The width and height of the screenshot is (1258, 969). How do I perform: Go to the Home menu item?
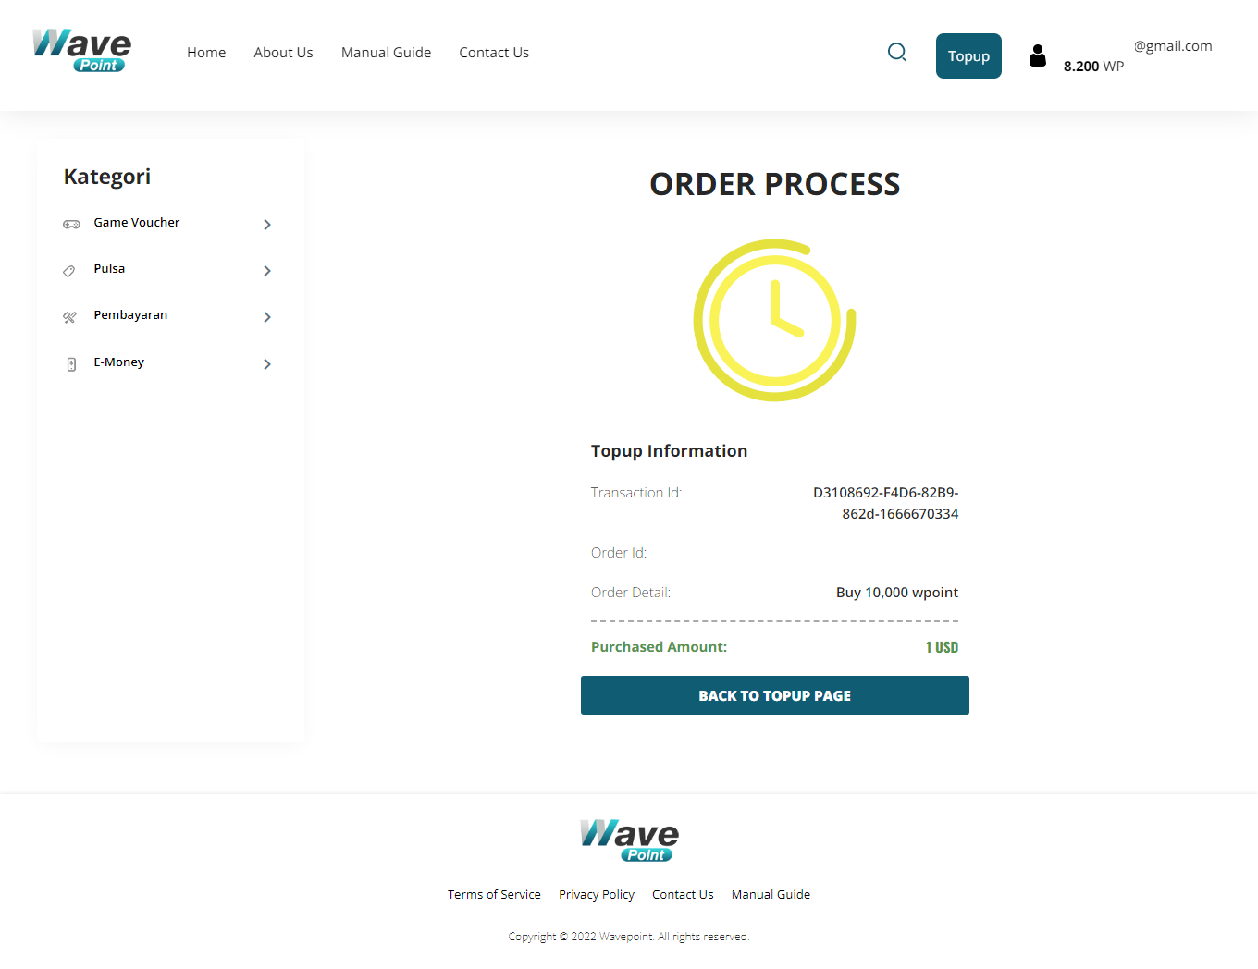[x=206, y=53]
